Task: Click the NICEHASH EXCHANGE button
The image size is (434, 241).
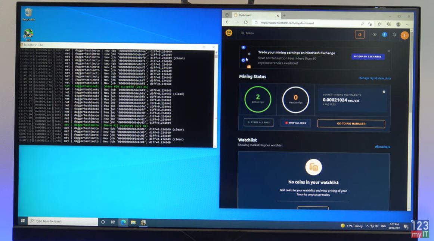Action: pos(368,57)
